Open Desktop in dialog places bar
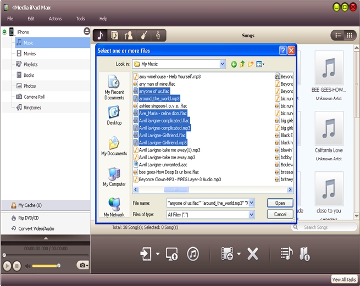The image size is (360, 286). coord(114,115)
